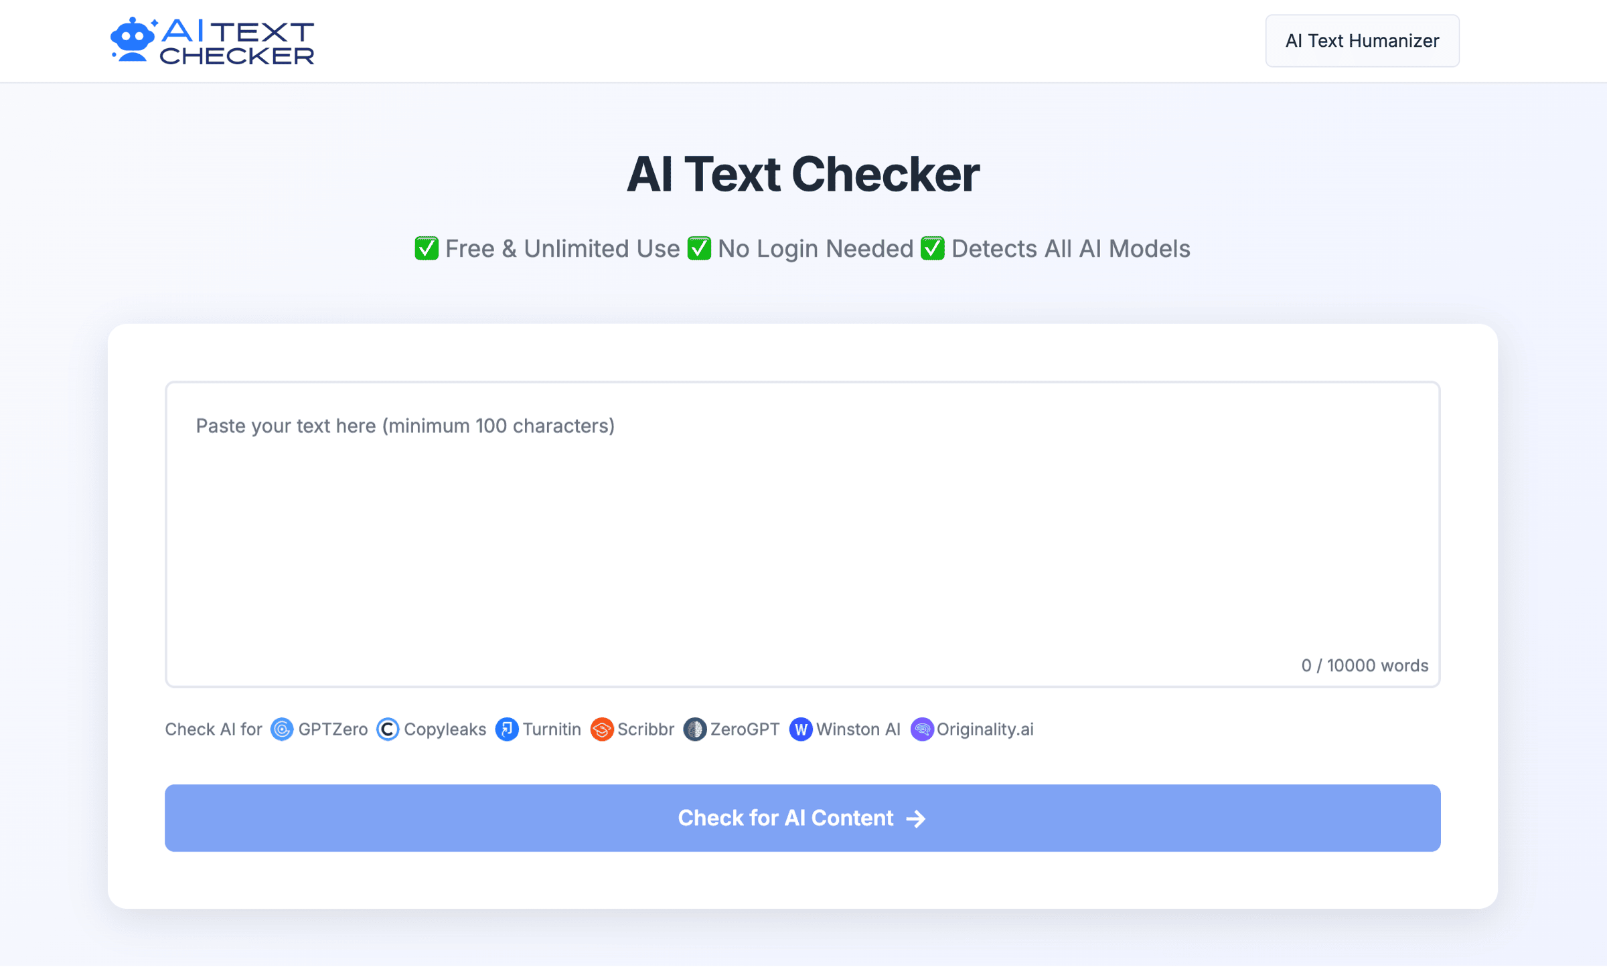Click the AI Text Checker heading
1607x969 pixels.
click(x=803, y=174)
